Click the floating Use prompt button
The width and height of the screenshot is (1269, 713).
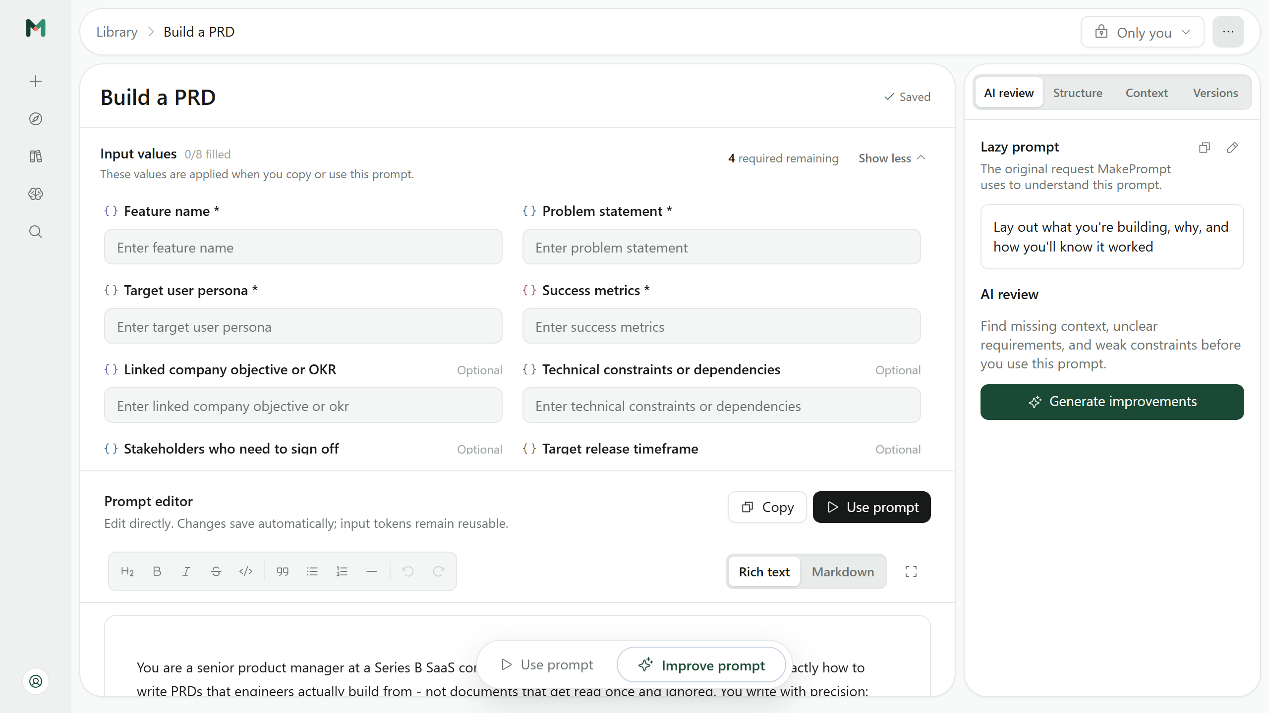click(547, 664)
